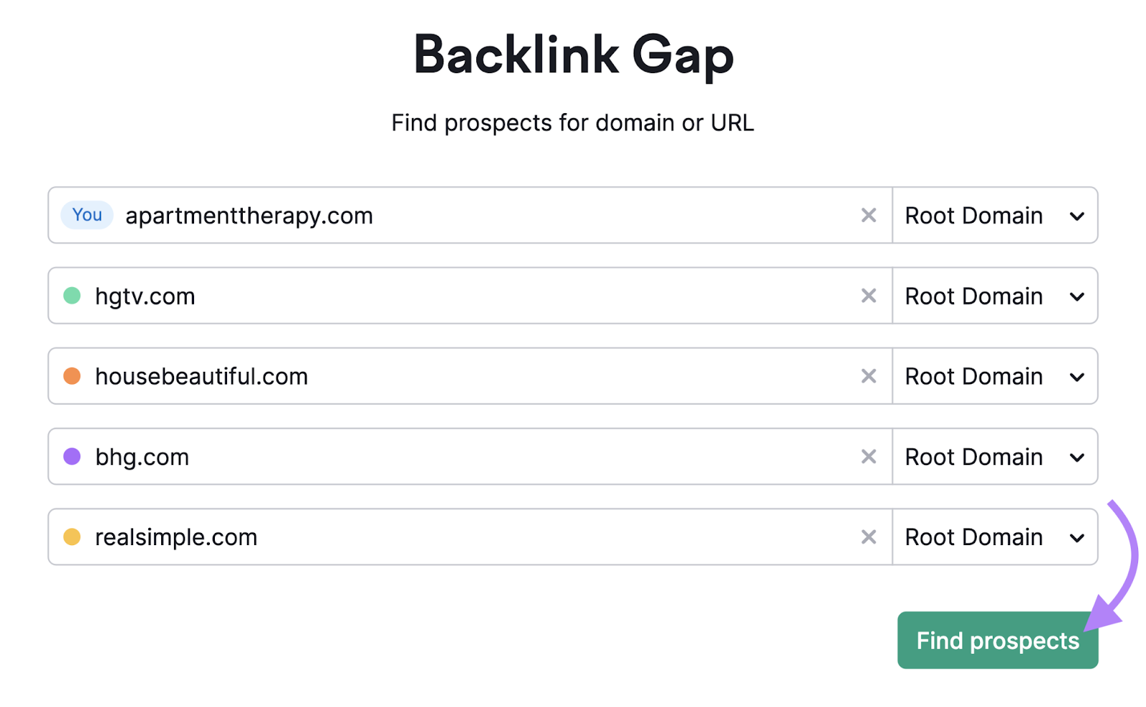
Task: Select the apartmenttherapy.com input field
Action: click(430, 215)
